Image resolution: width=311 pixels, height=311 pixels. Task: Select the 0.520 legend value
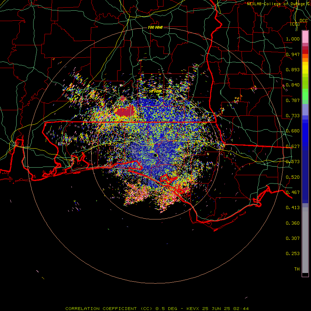click(x=293, y=177)
